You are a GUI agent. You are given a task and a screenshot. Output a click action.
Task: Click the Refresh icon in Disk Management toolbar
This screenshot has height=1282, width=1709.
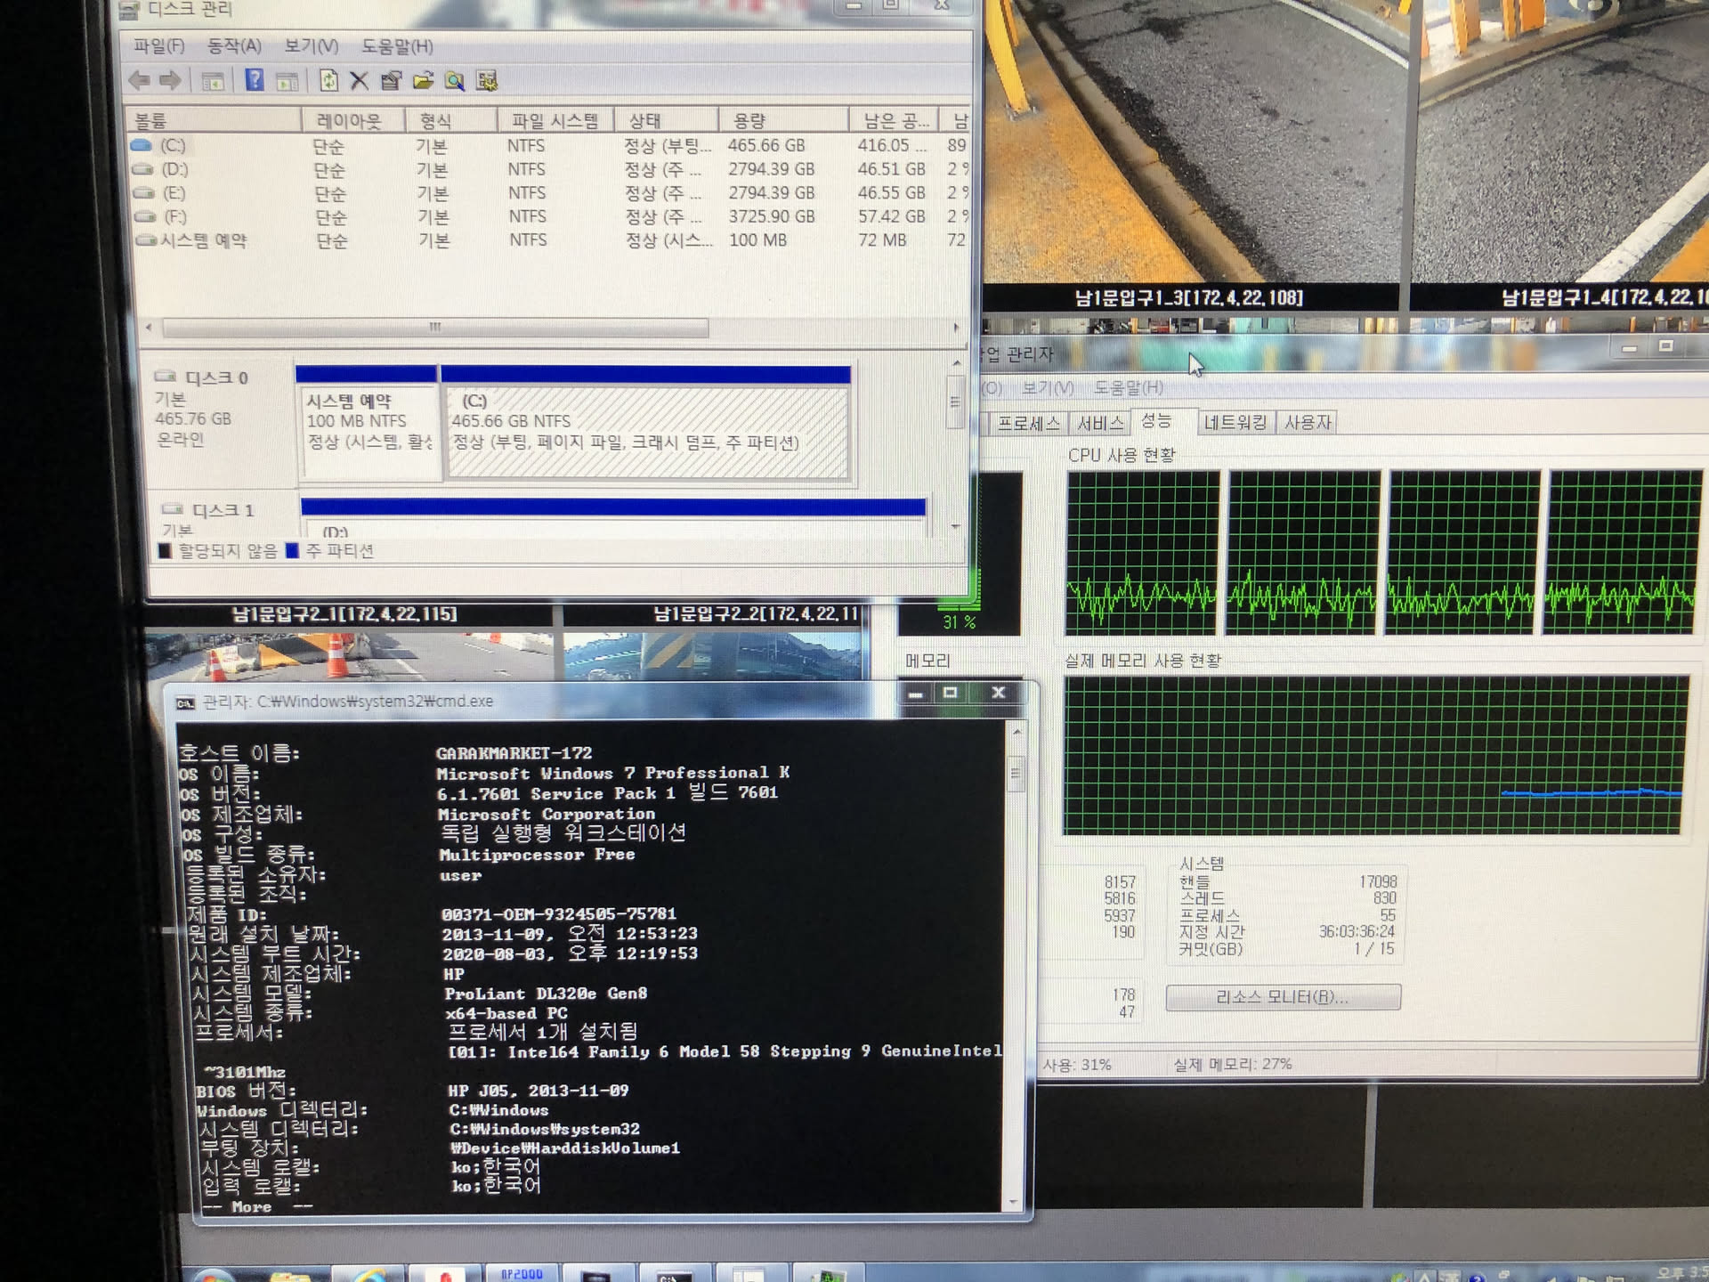coord(328,81)
